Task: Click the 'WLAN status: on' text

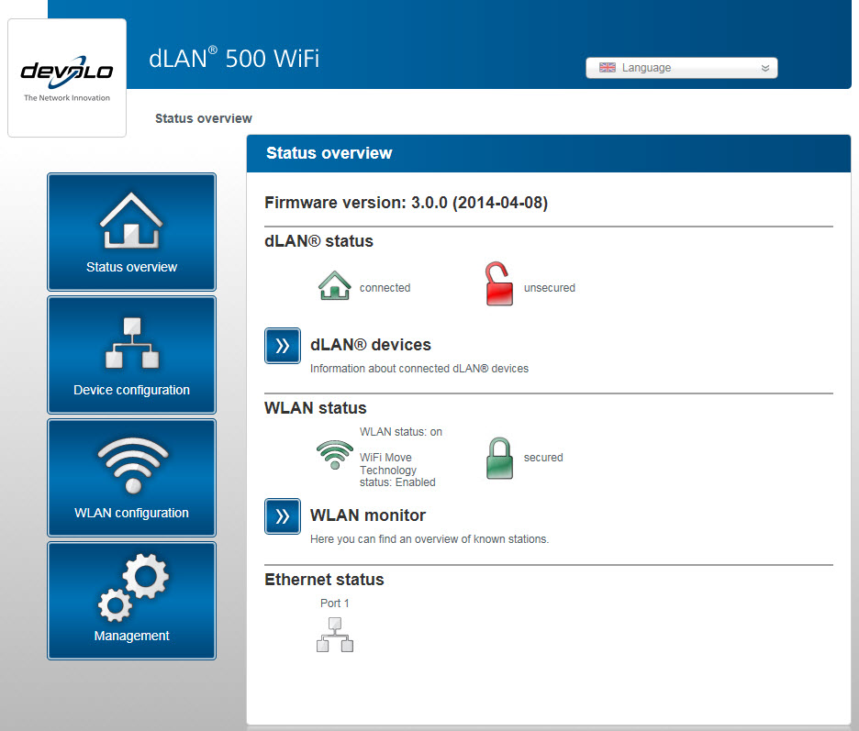Action: pyautogui.click(x=400, y=431)
